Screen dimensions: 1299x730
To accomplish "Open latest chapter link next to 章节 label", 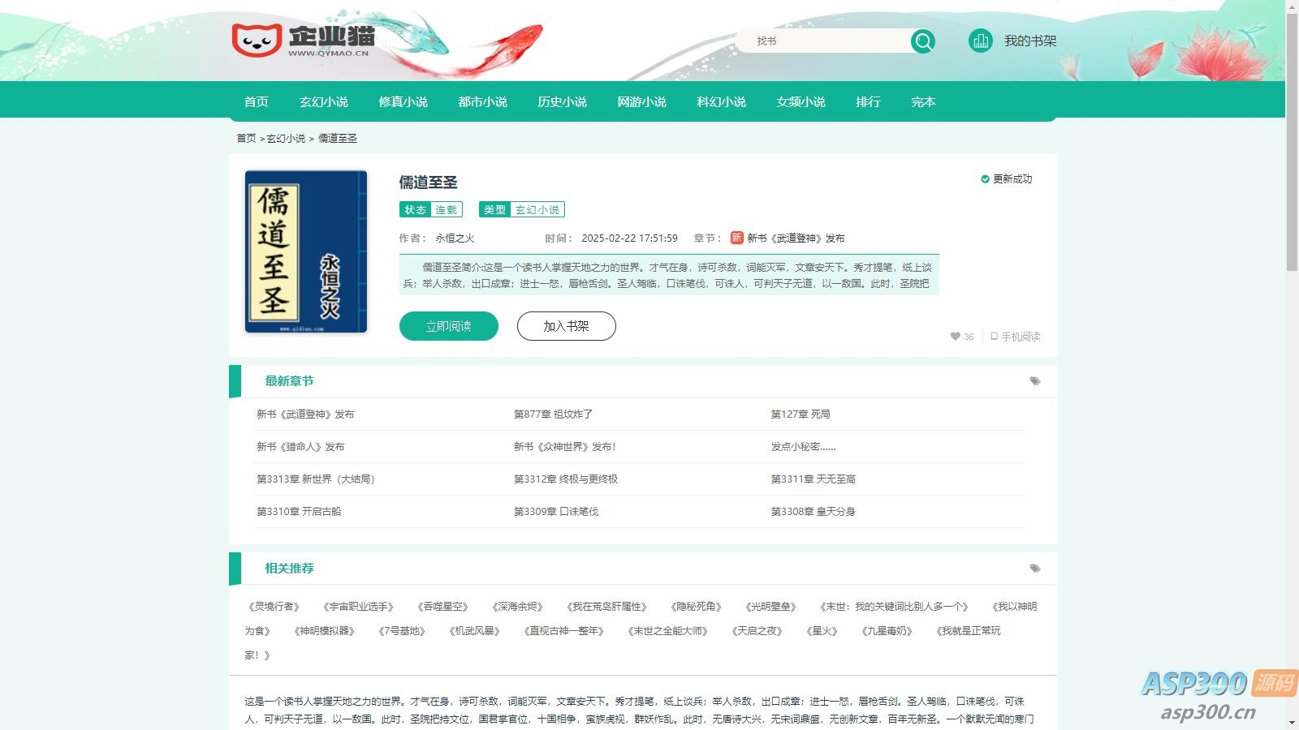I will (796, 238).
